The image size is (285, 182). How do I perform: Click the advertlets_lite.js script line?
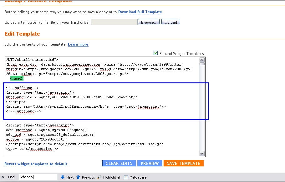(84, 144)
